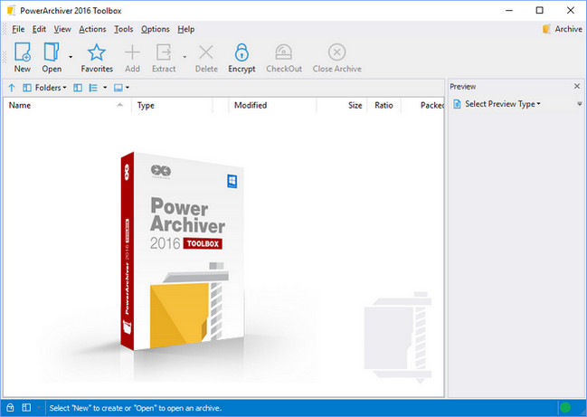Expand the Open button dropdown arrow
The image size is (587, 417).
click(71, 57)
